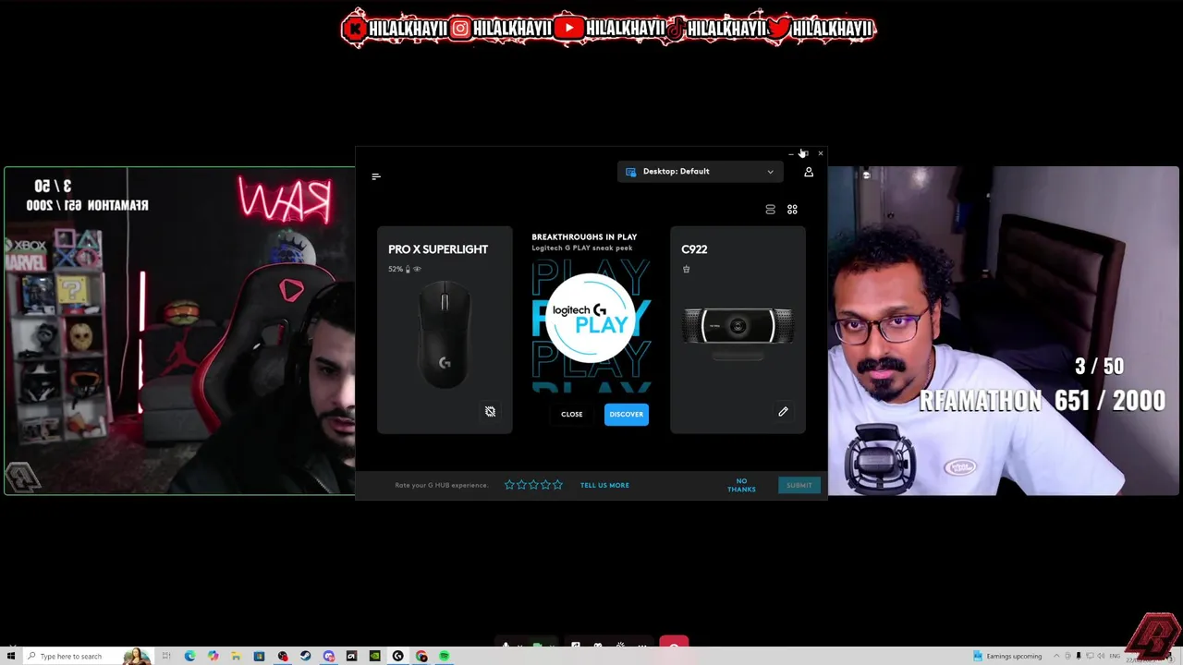Click the BREAKTHROUGHS IN PLAY heading

point(584,237)
